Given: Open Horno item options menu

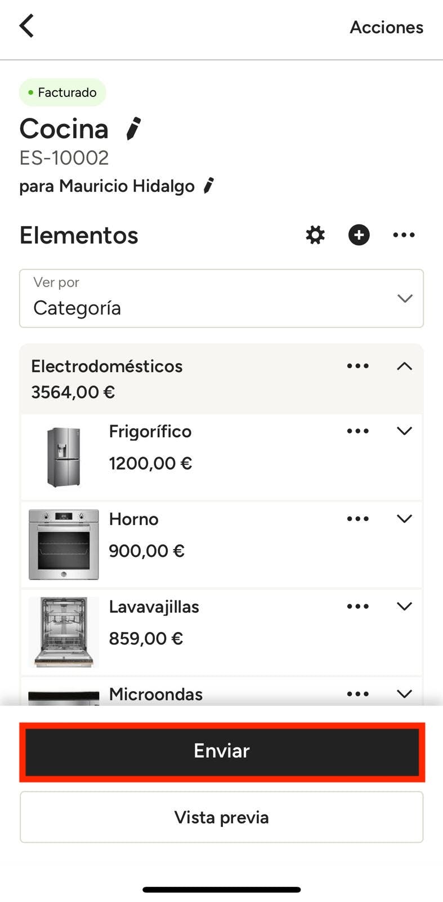Looking at the screenshot, I should tap(358, 519).
